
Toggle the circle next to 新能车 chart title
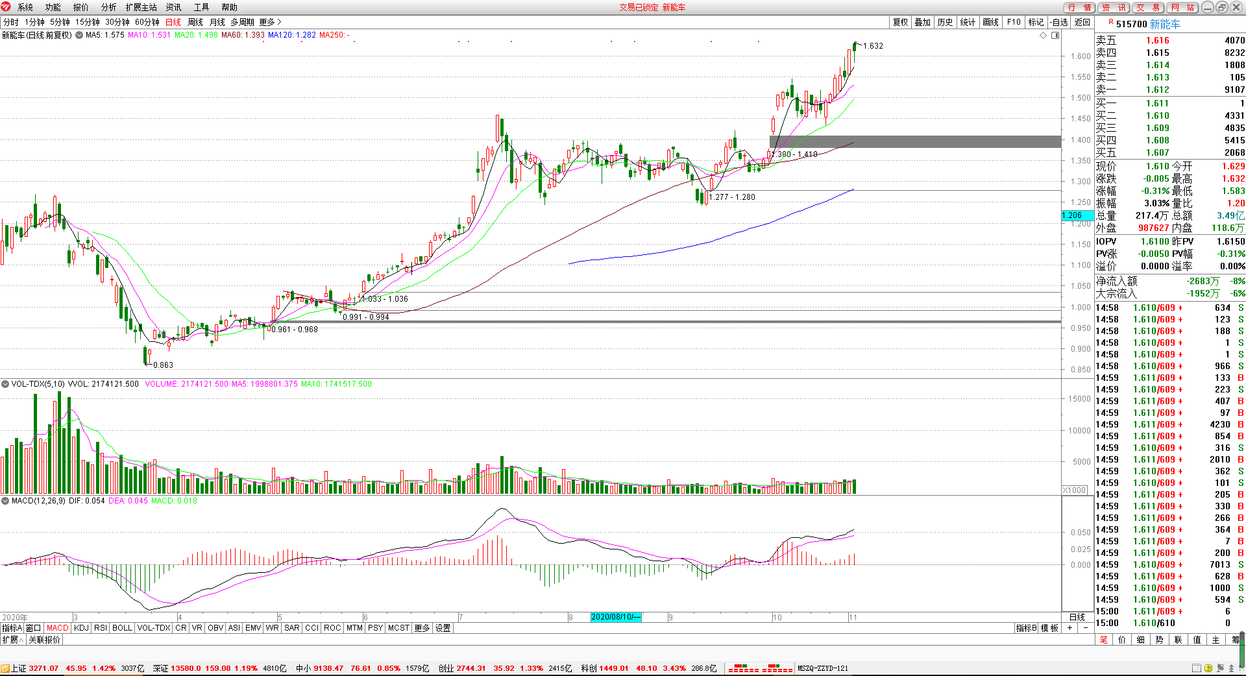[79, 35]
